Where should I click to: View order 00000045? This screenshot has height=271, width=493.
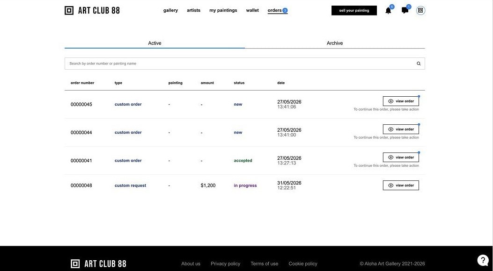401,101
